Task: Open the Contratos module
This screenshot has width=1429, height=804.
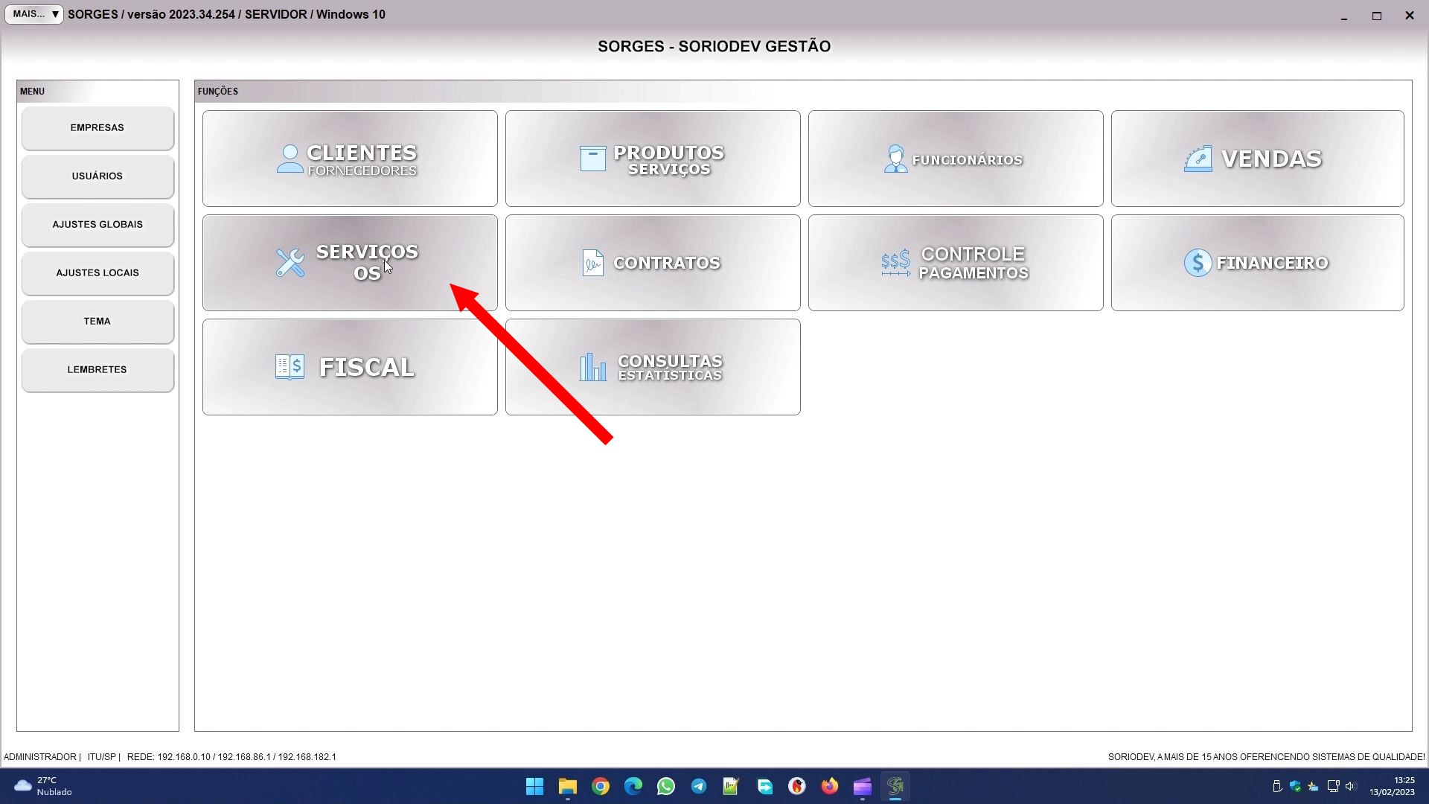Action: (653, 263)
